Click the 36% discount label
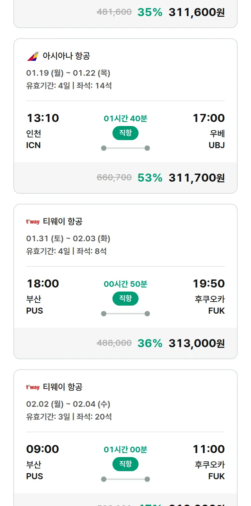The height and width of the screenshot is (506, 251). (x=150, y=343)
